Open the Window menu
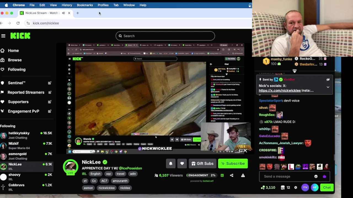Screen dimensions: 353x198 (x=129, y=5)
